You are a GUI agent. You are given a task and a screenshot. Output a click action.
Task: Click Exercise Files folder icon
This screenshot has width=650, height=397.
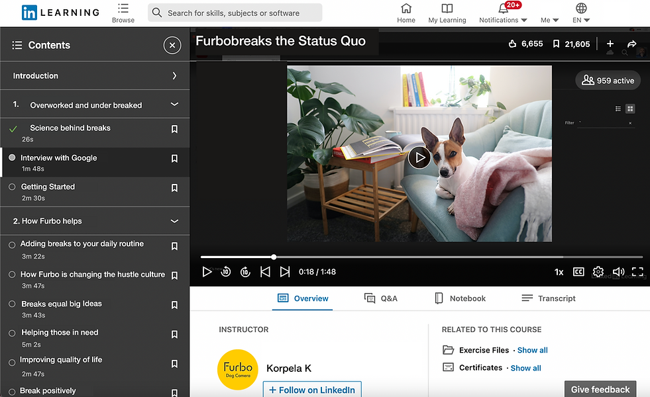pyautogui.click(x=448, y=350)
